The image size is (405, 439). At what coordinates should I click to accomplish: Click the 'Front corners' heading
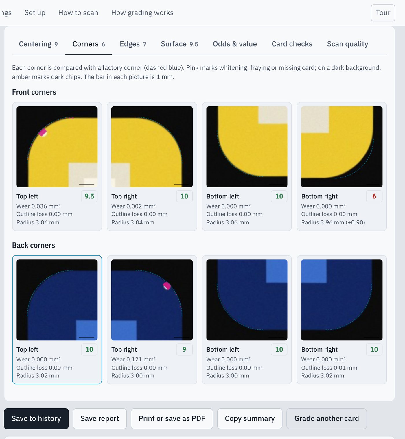point(34,92)
